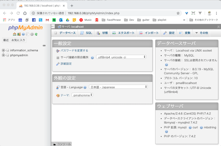The height and width of the screenshot is (146, 221).
Task: Expand phpmyadmin database tree node
Action: (x=3, y=55)
